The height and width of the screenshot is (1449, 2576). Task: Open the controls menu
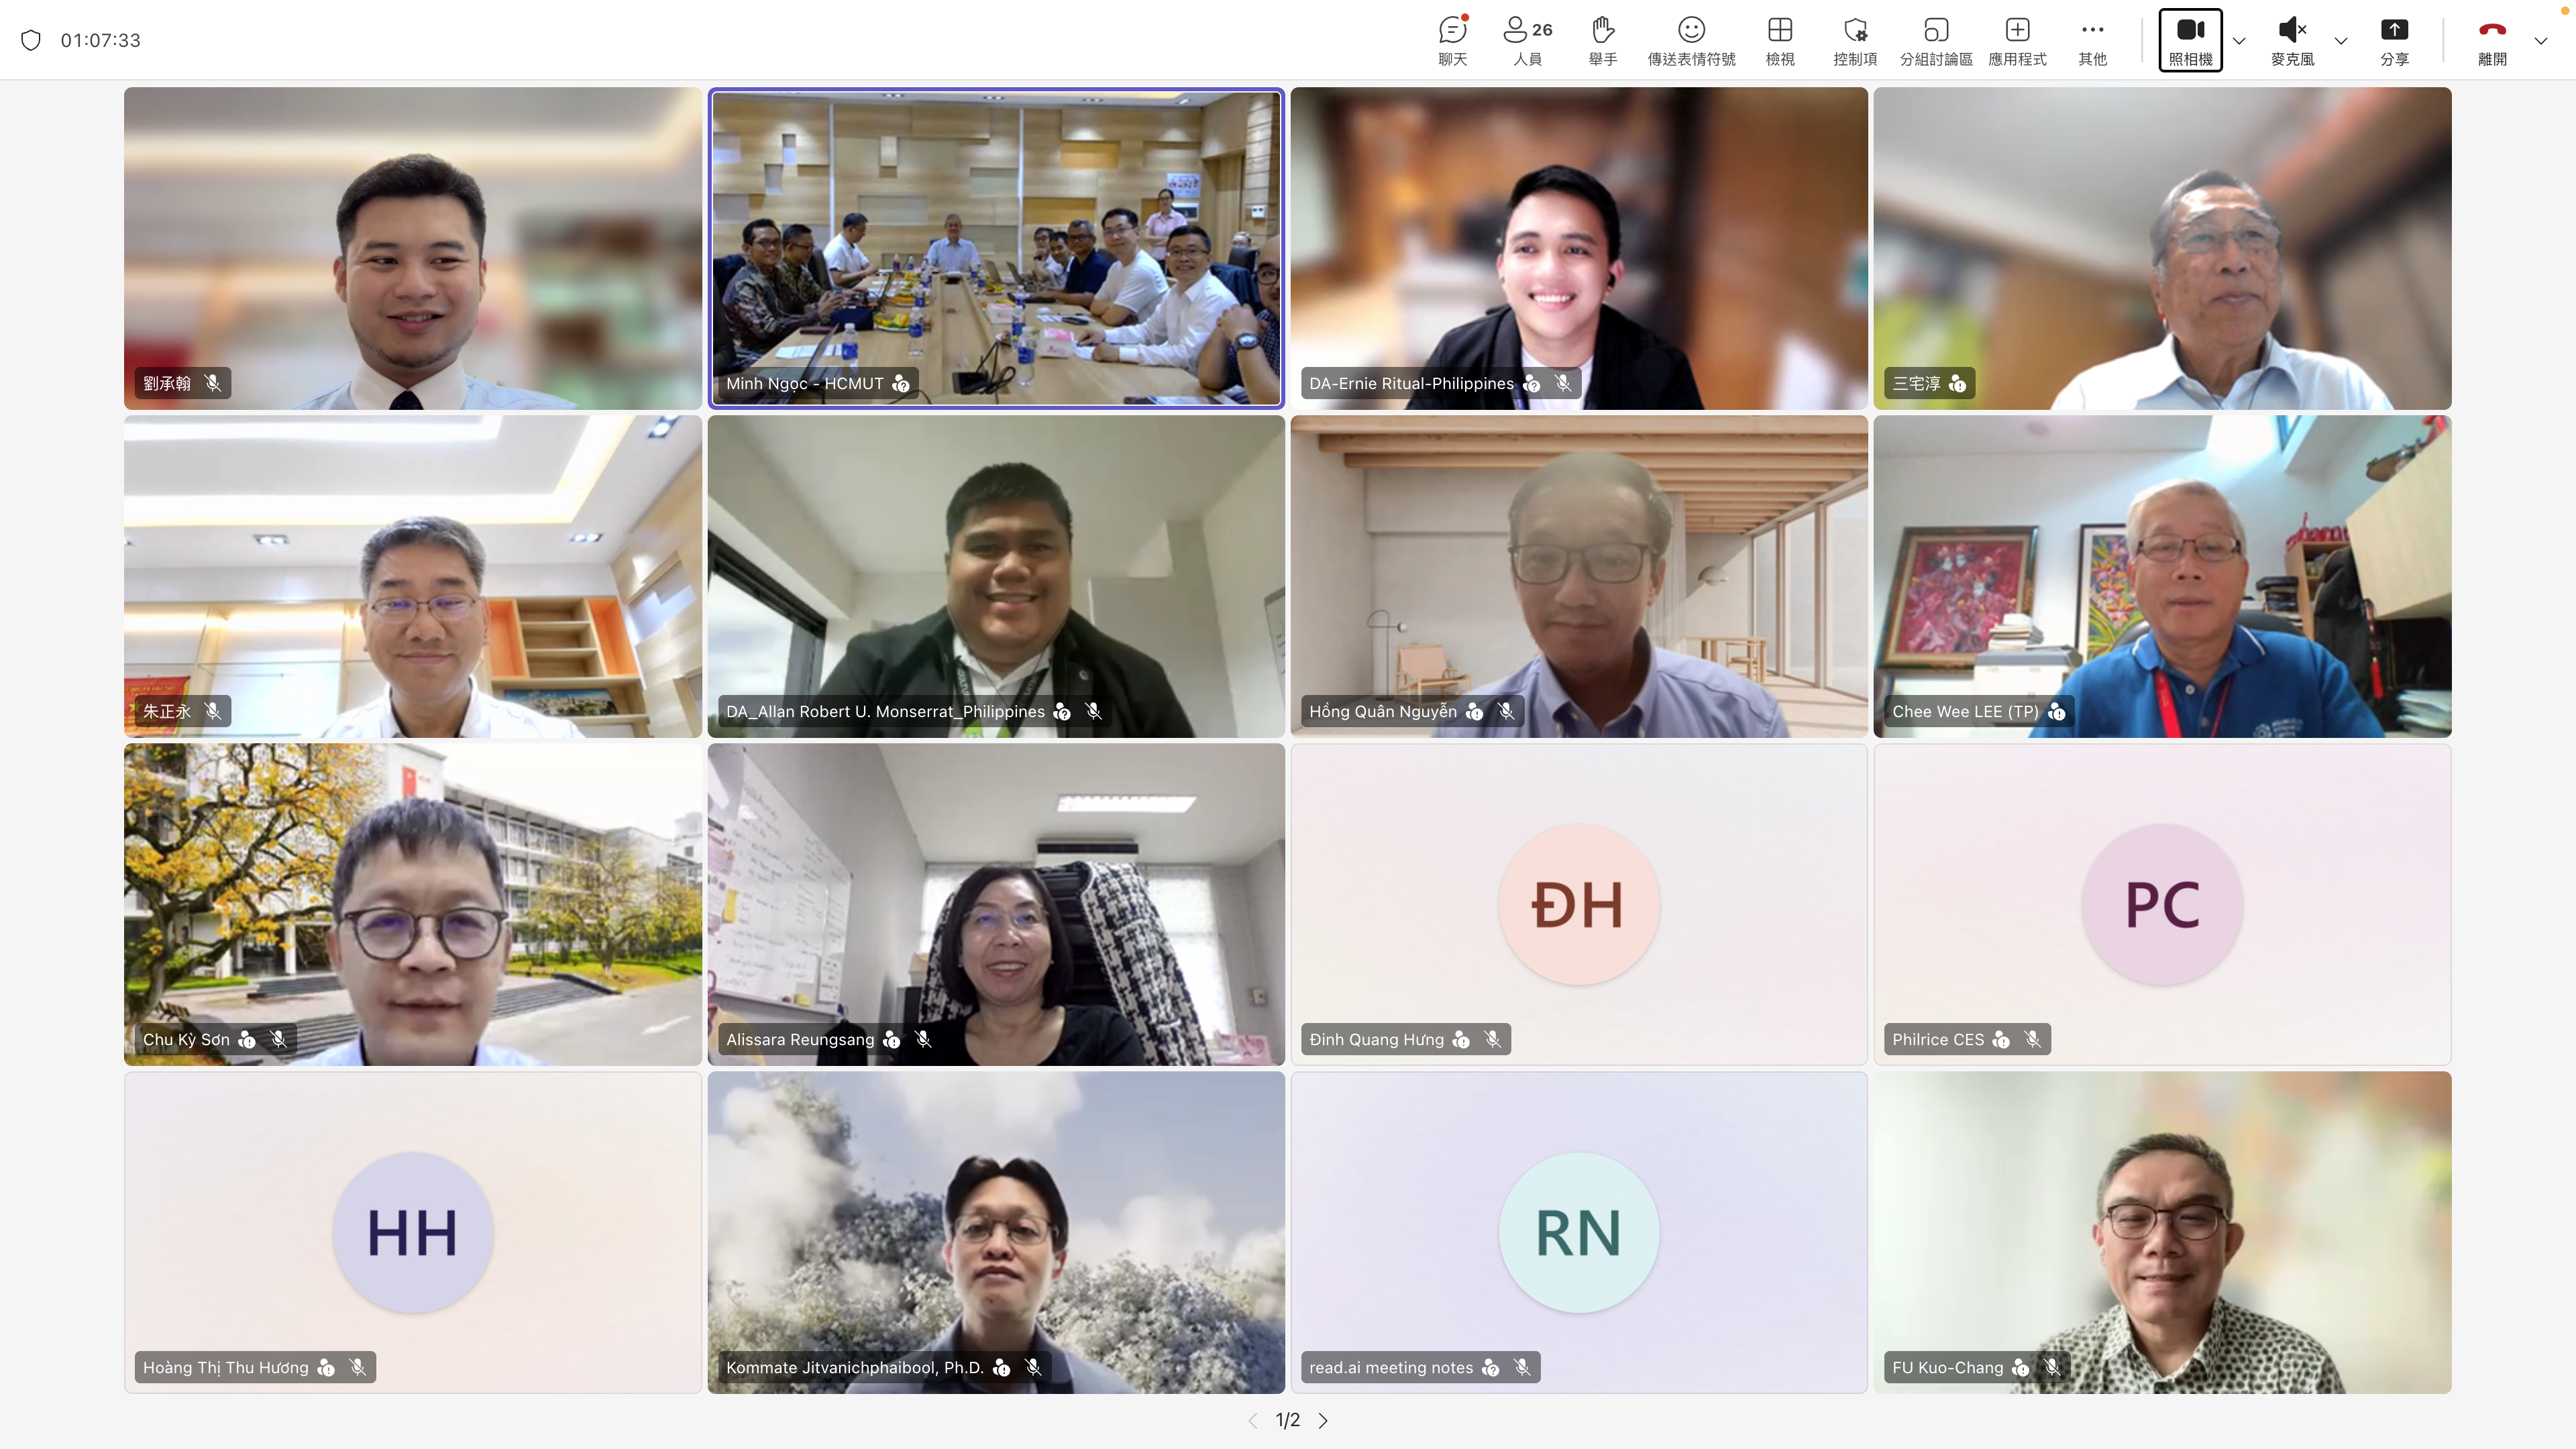coord(1854,40)
